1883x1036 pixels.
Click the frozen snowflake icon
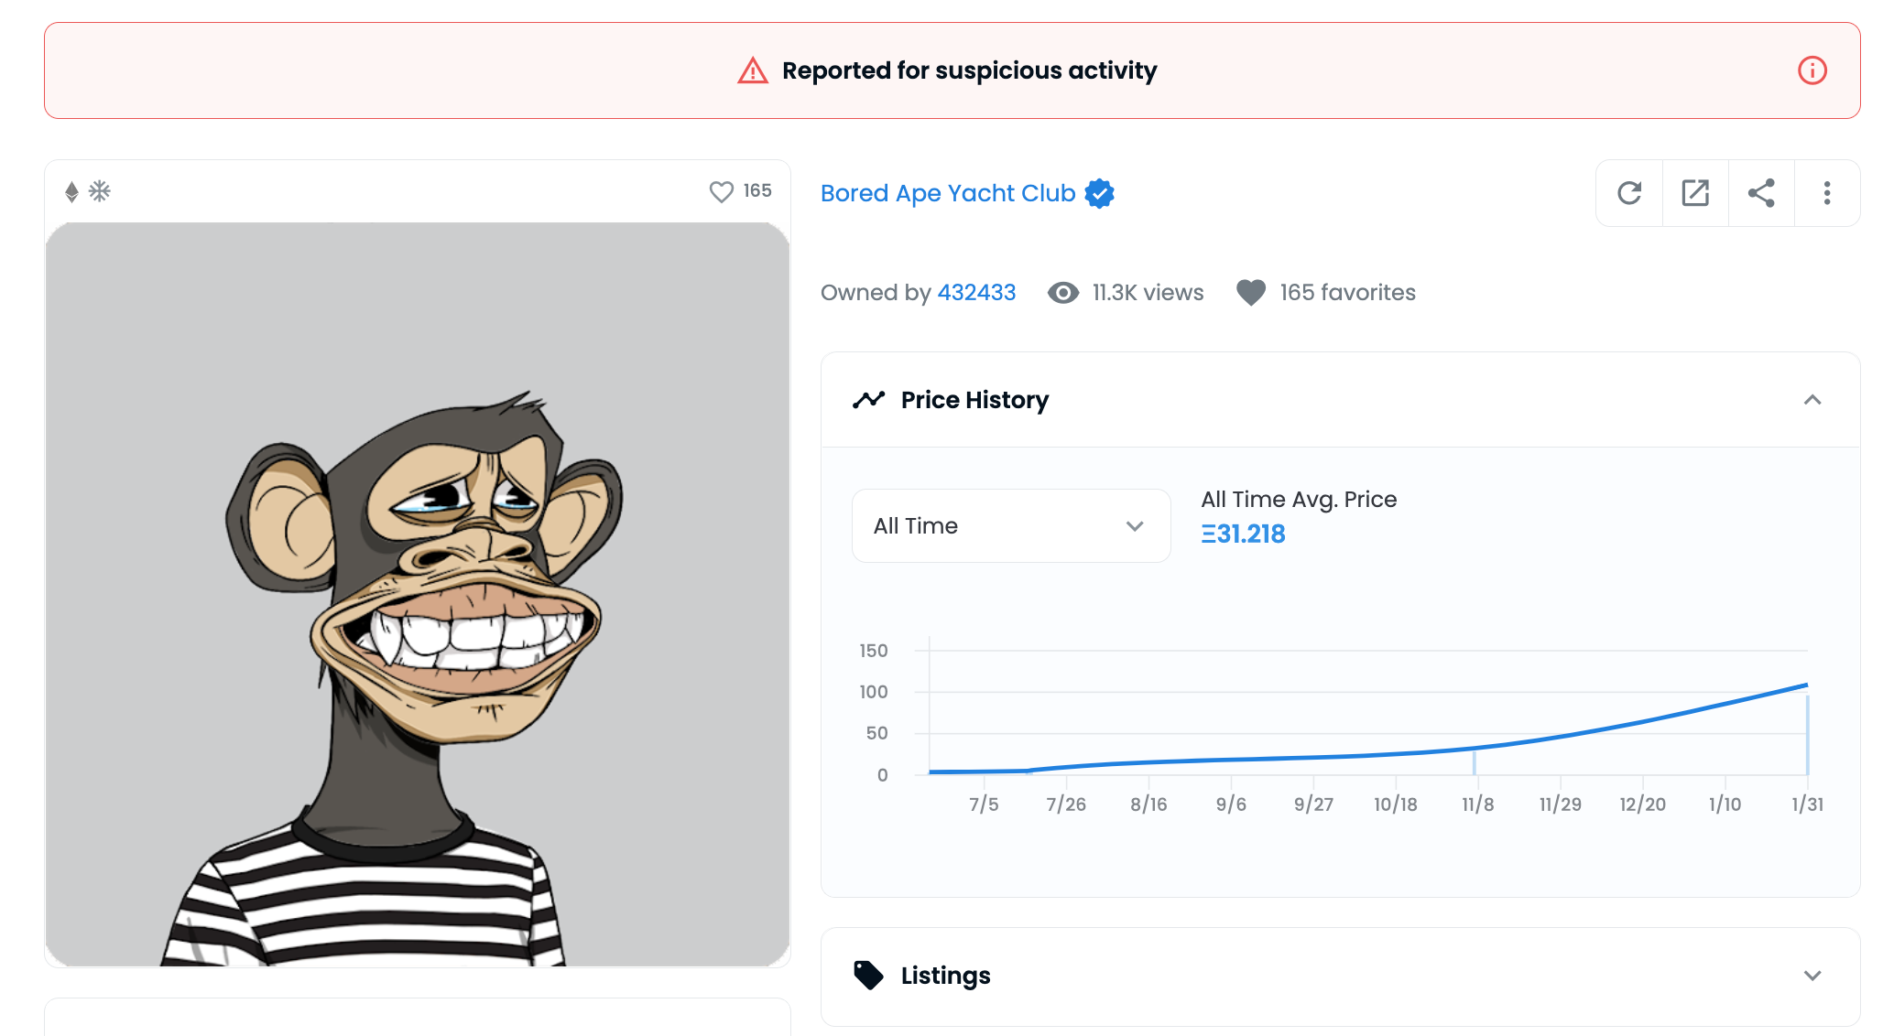pos(99,191)
